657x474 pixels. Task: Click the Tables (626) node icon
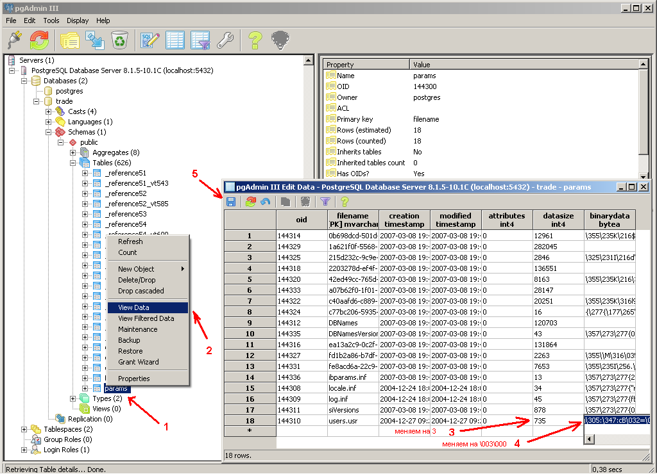85,163
